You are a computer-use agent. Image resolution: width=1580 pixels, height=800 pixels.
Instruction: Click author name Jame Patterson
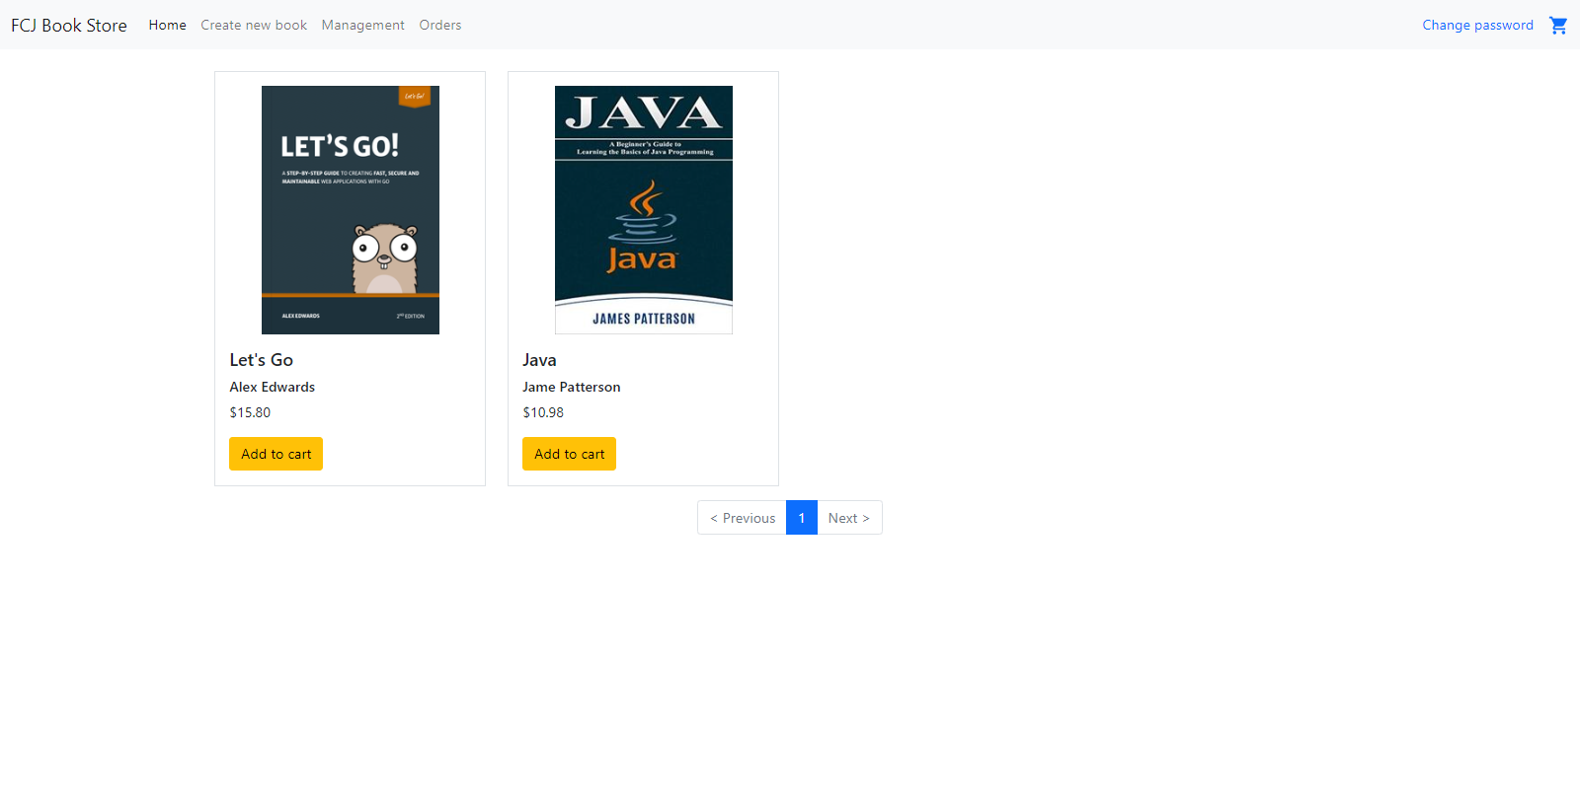click(x=572, y=387)
